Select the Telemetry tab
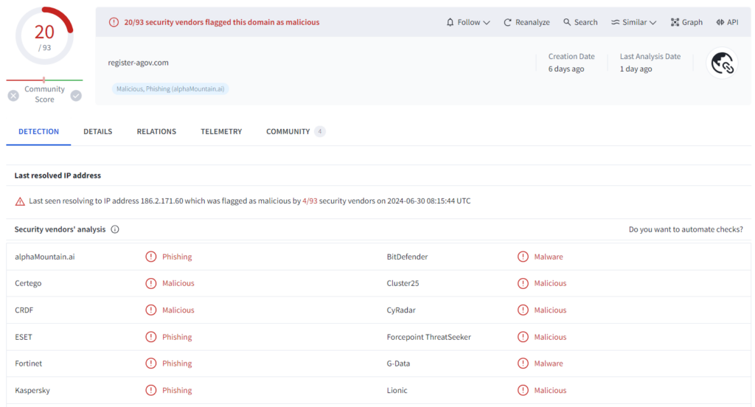The width and height of the screenshot is (755, 407). (221, 131)
